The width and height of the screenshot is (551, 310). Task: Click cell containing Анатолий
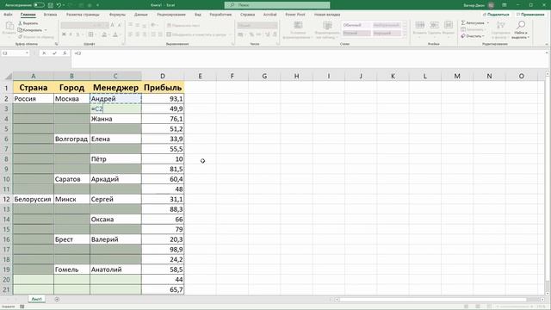click(115, 270)
